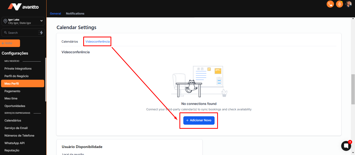Switch to the Notifications tab
The width and height of the screenshot is (355, 155).
[x=75, y=14]
